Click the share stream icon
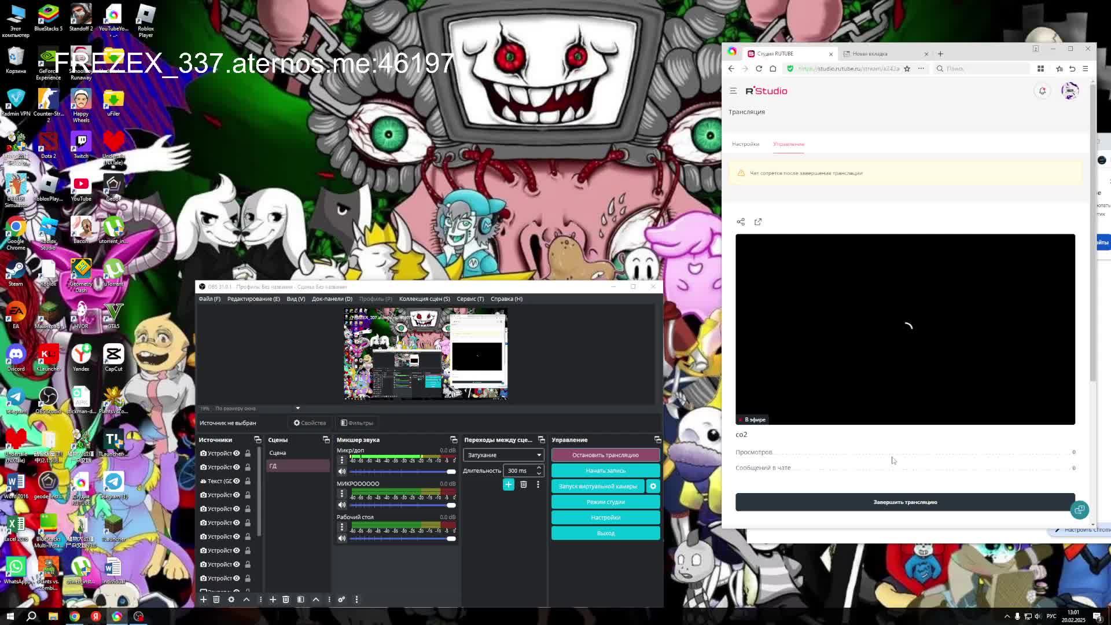This screenshot has height=625, width=1111. [741, 222]
